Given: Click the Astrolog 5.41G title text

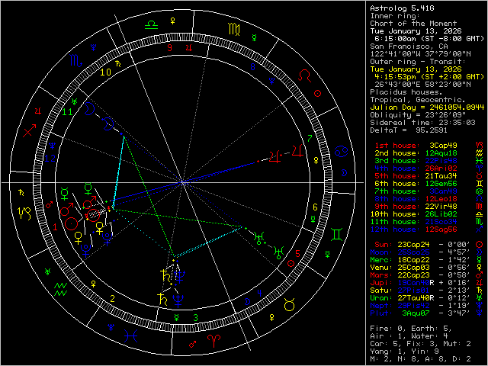Looking at the screenshot, I should (403, 8).
